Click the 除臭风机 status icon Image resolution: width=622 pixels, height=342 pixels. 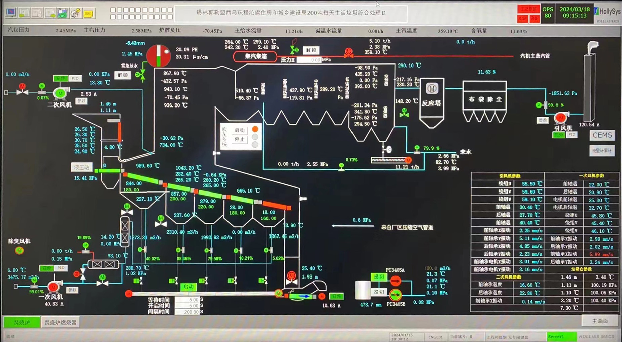[x=19, y=250]
